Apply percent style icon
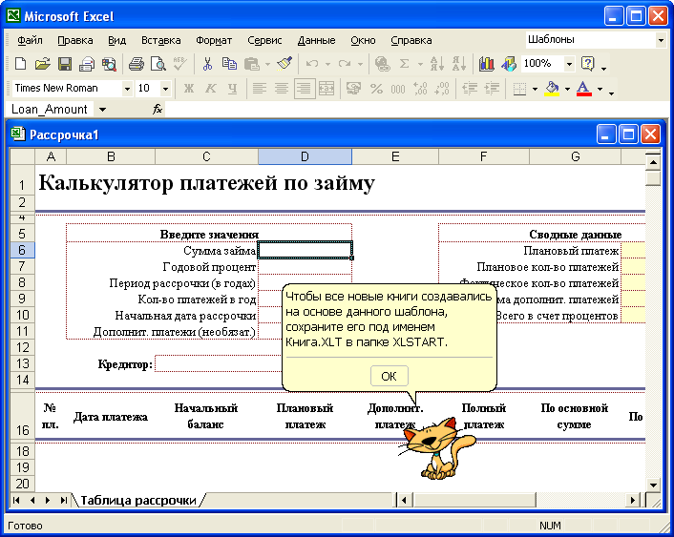Image resolution: width=674 pixels, height=537 pixels. (376, 89)
